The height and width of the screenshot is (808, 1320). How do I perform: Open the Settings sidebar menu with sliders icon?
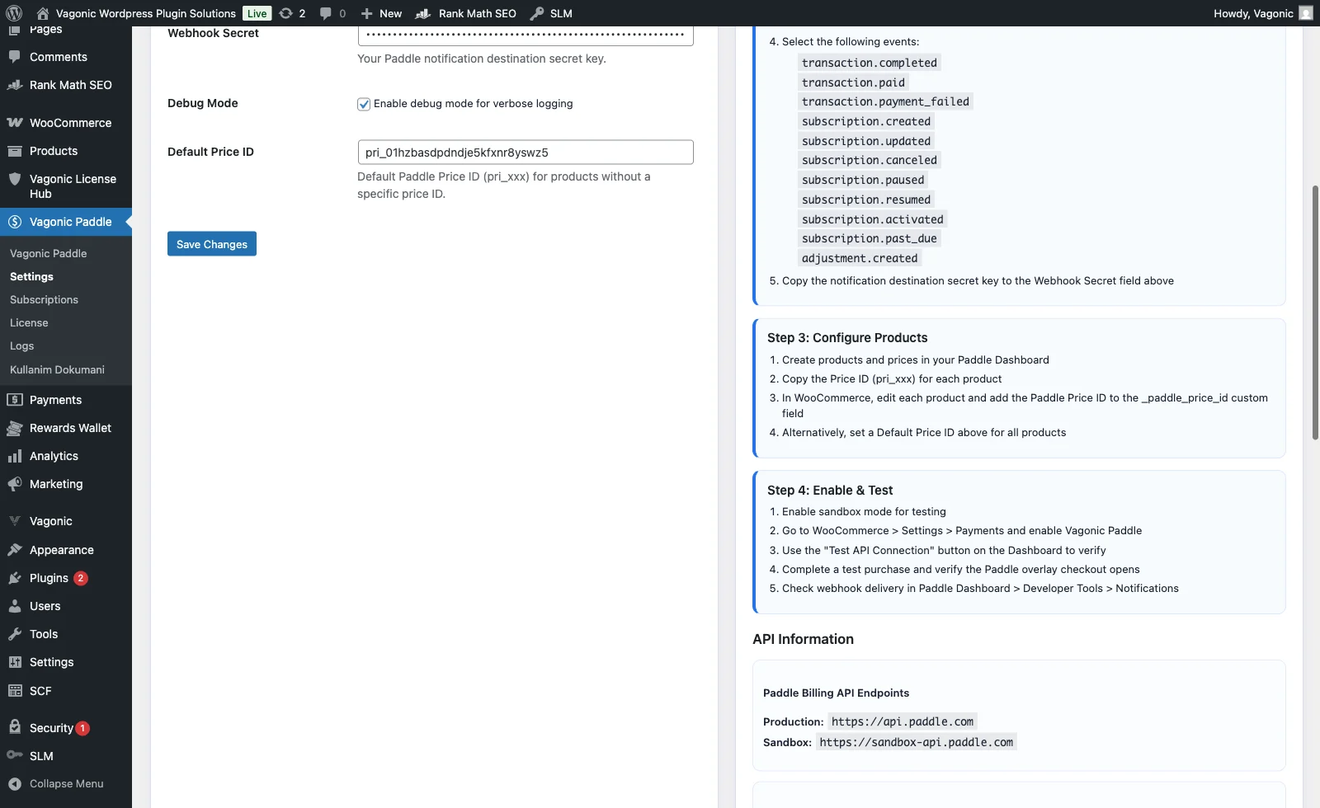tap(51, 662)
